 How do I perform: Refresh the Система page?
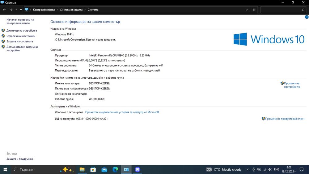coord(254,10)
